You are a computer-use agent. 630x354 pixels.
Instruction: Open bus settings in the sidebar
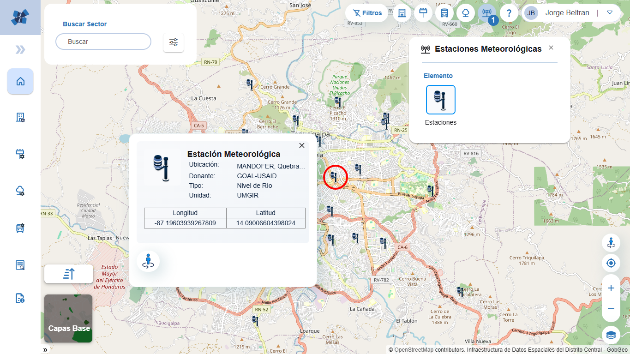coord(20,228)
